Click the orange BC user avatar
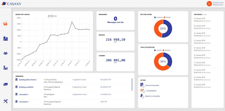 [x=209, y=4]
